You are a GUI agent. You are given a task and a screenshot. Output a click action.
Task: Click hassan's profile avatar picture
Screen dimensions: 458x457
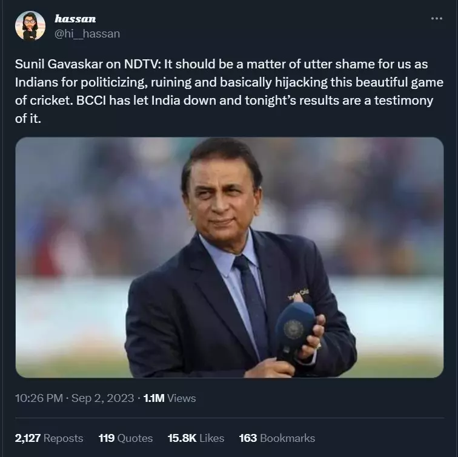click(x=30, y=25)
